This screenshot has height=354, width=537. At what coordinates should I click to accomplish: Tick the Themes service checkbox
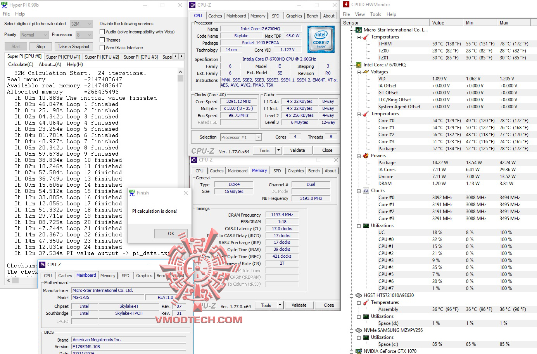(x=102, y=40)
